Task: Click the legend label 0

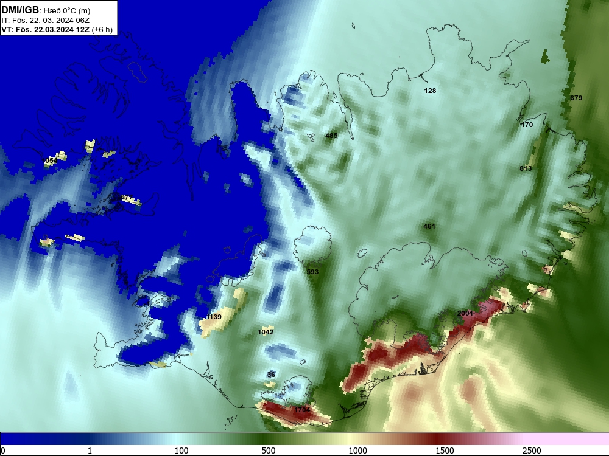Action: [x=3, y=451]
